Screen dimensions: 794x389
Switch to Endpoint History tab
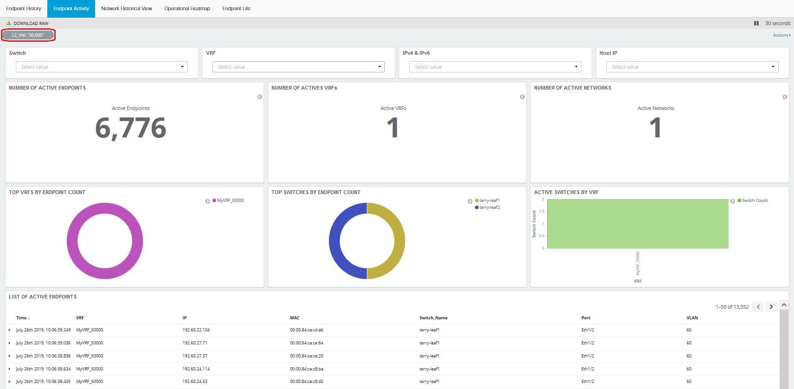[24, 8]
